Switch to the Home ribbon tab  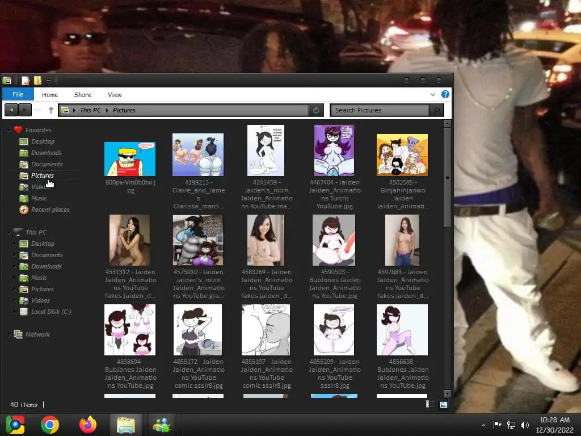[50, 95]
